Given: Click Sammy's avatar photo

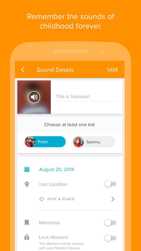Looking at the screenshot, I should tap(78, 142).
